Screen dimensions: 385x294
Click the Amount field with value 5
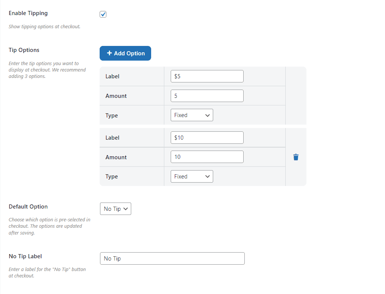[207, 96]
